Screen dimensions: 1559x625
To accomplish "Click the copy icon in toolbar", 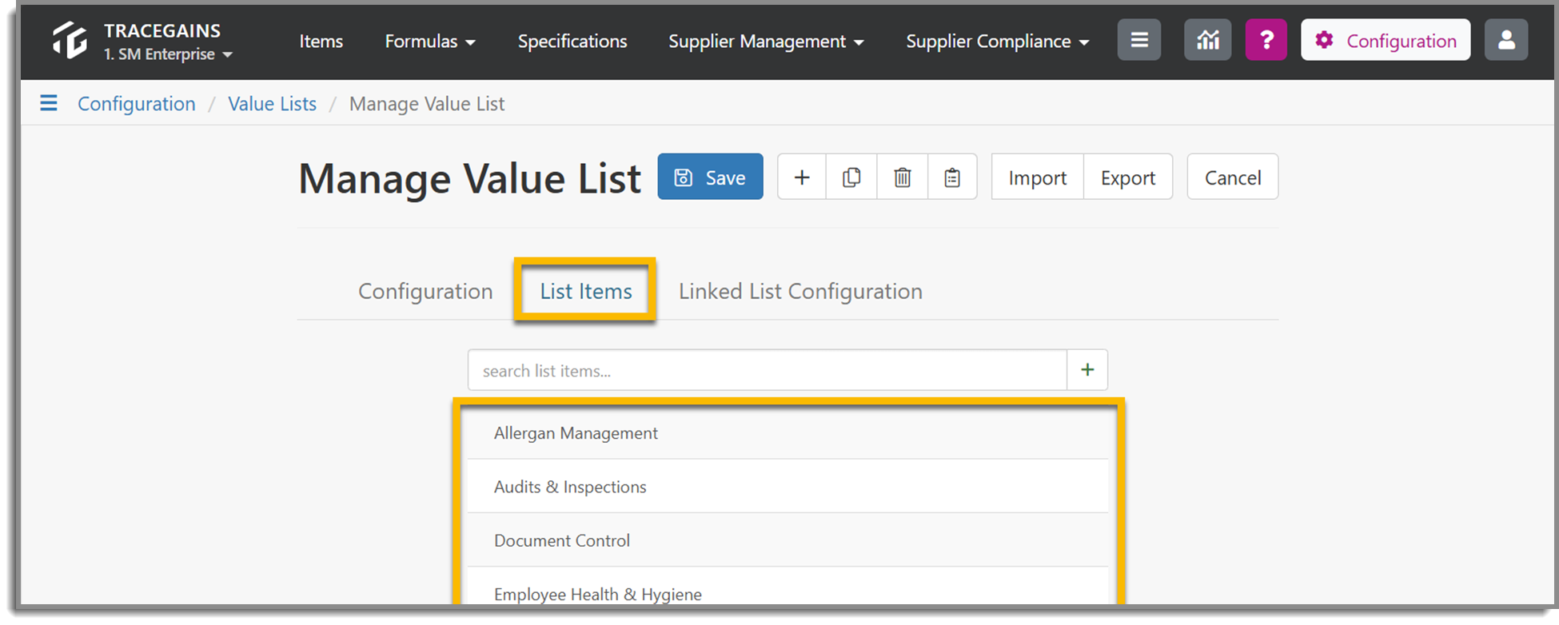I will [x=851, y=177].
